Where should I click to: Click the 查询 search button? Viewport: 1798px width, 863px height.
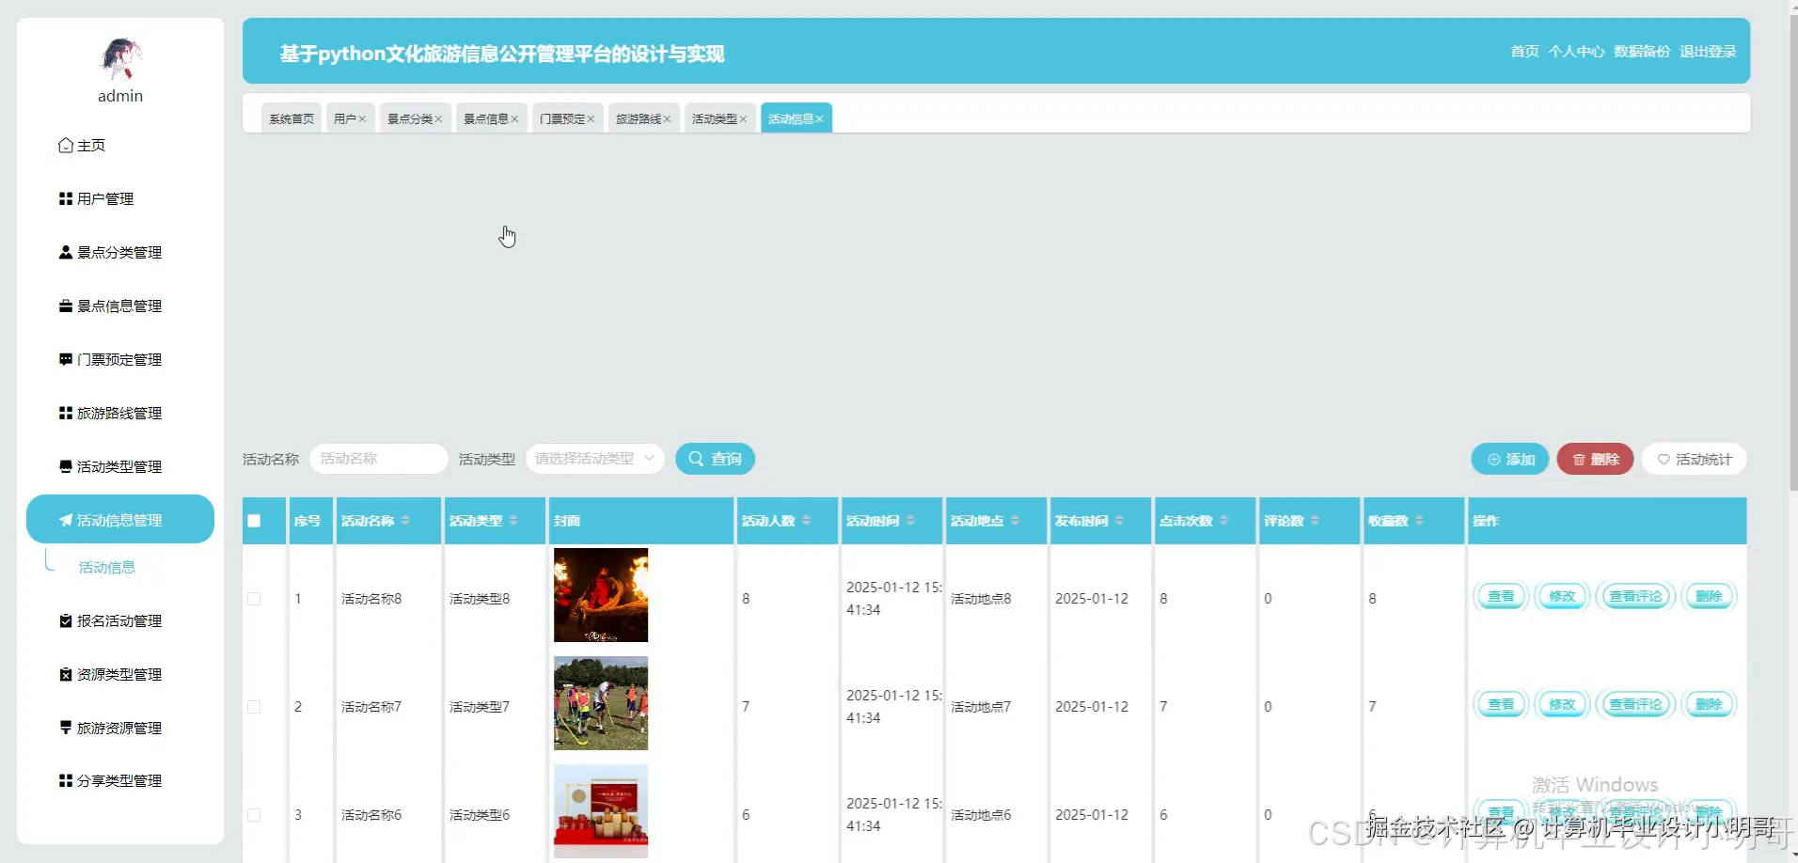[x=715, y=459]
